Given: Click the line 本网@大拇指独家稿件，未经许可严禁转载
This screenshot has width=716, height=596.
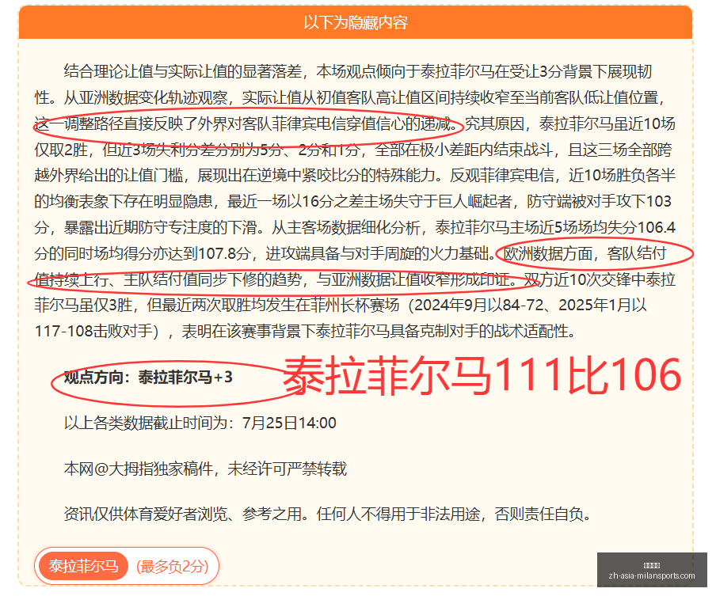Looking at the screenshot, I should (x=205, y=469).
